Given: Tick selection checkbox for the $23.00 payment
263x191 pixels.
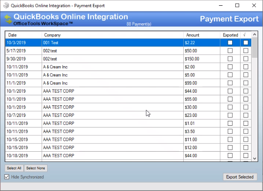Looking at the screenshot, I should pyautogui.click(x=245, y=115).
